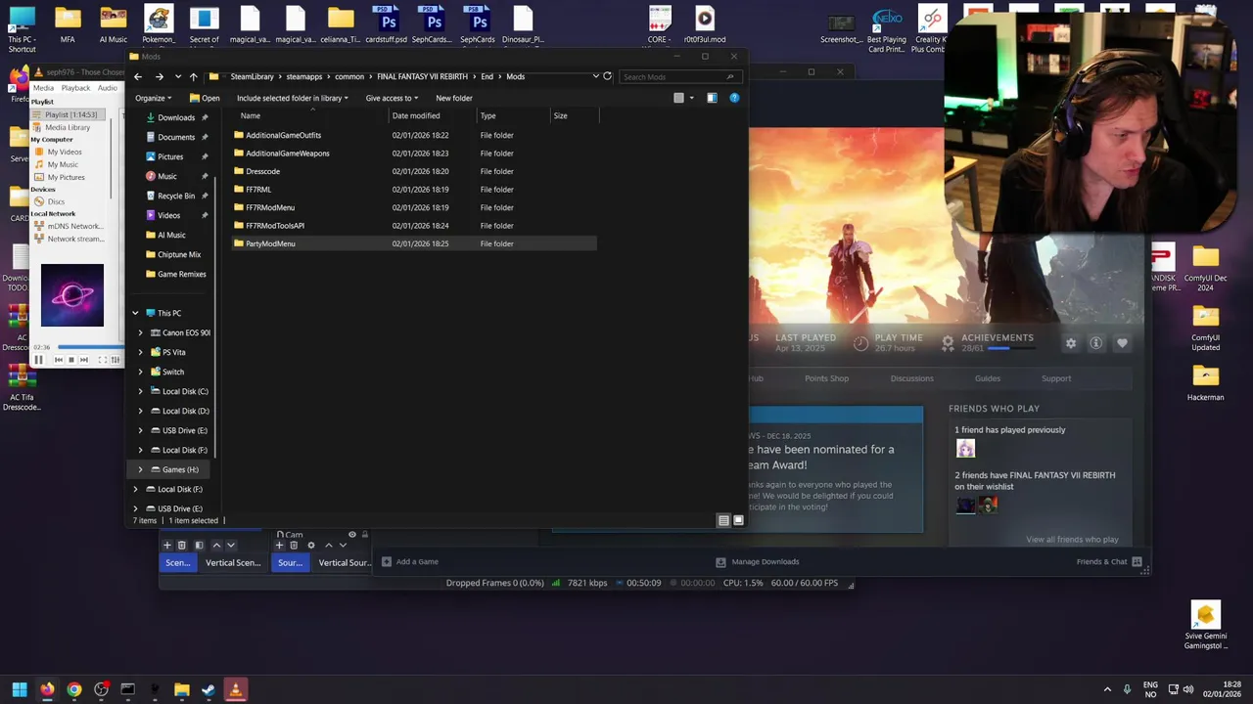1253x704 pixels.
Task: Expand Local Disk (C:) node
Action: [140, 391]
